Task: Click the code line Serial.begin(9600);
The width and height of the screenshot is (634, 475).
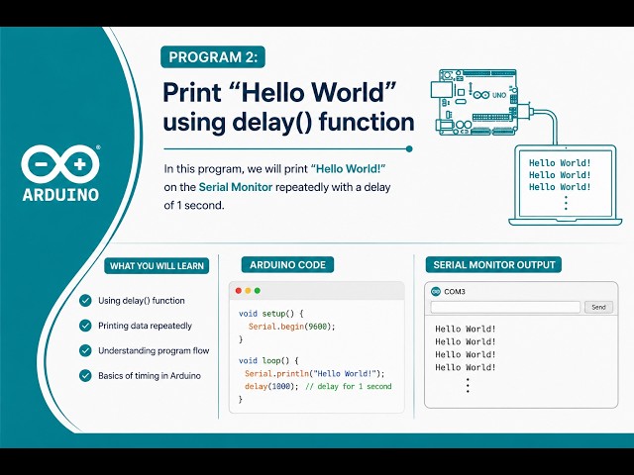Action: (292, 327)
